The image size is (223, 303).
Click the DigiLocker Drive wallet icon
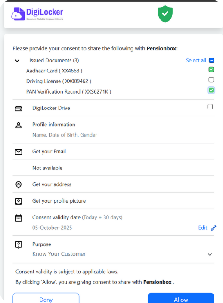coord(19,109)
